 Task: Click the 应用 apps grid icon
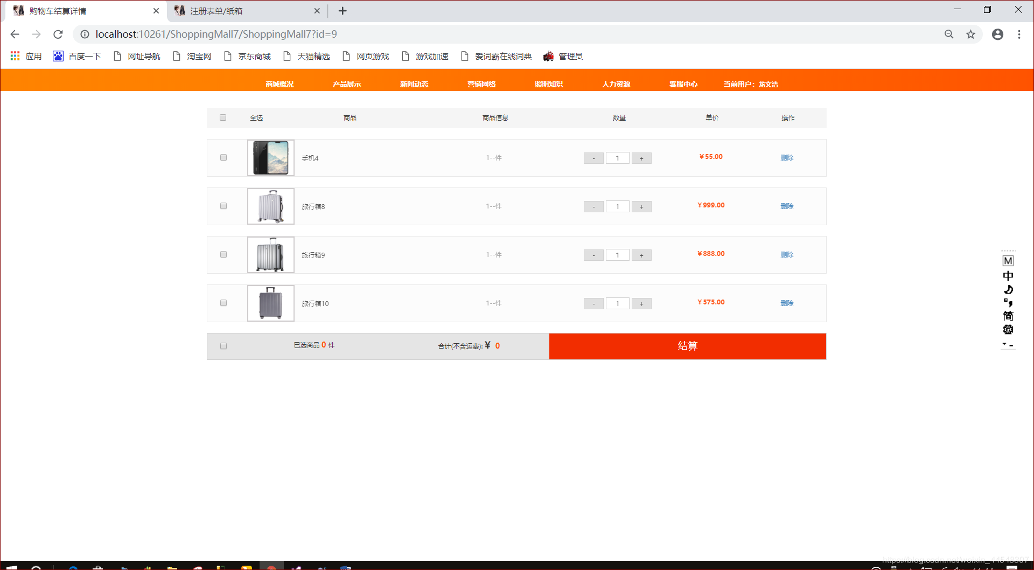14,55
